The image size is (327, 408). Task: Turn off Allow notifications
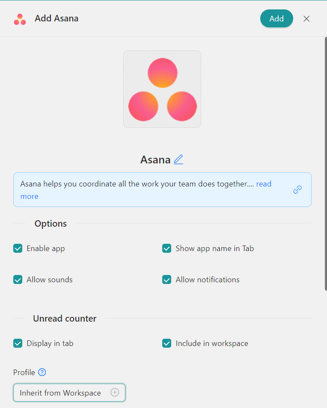click(167, 280)
